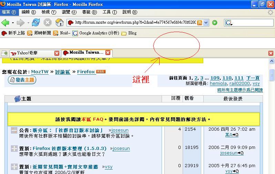Open the Home page icon
275x174 pixels.
pyautogui.click(x=60, y=23)
